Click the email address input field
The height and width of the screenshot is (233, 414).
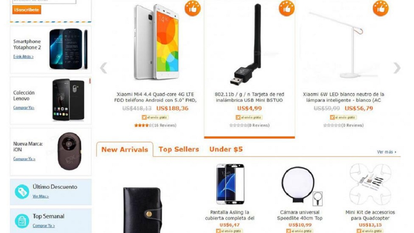44,1
